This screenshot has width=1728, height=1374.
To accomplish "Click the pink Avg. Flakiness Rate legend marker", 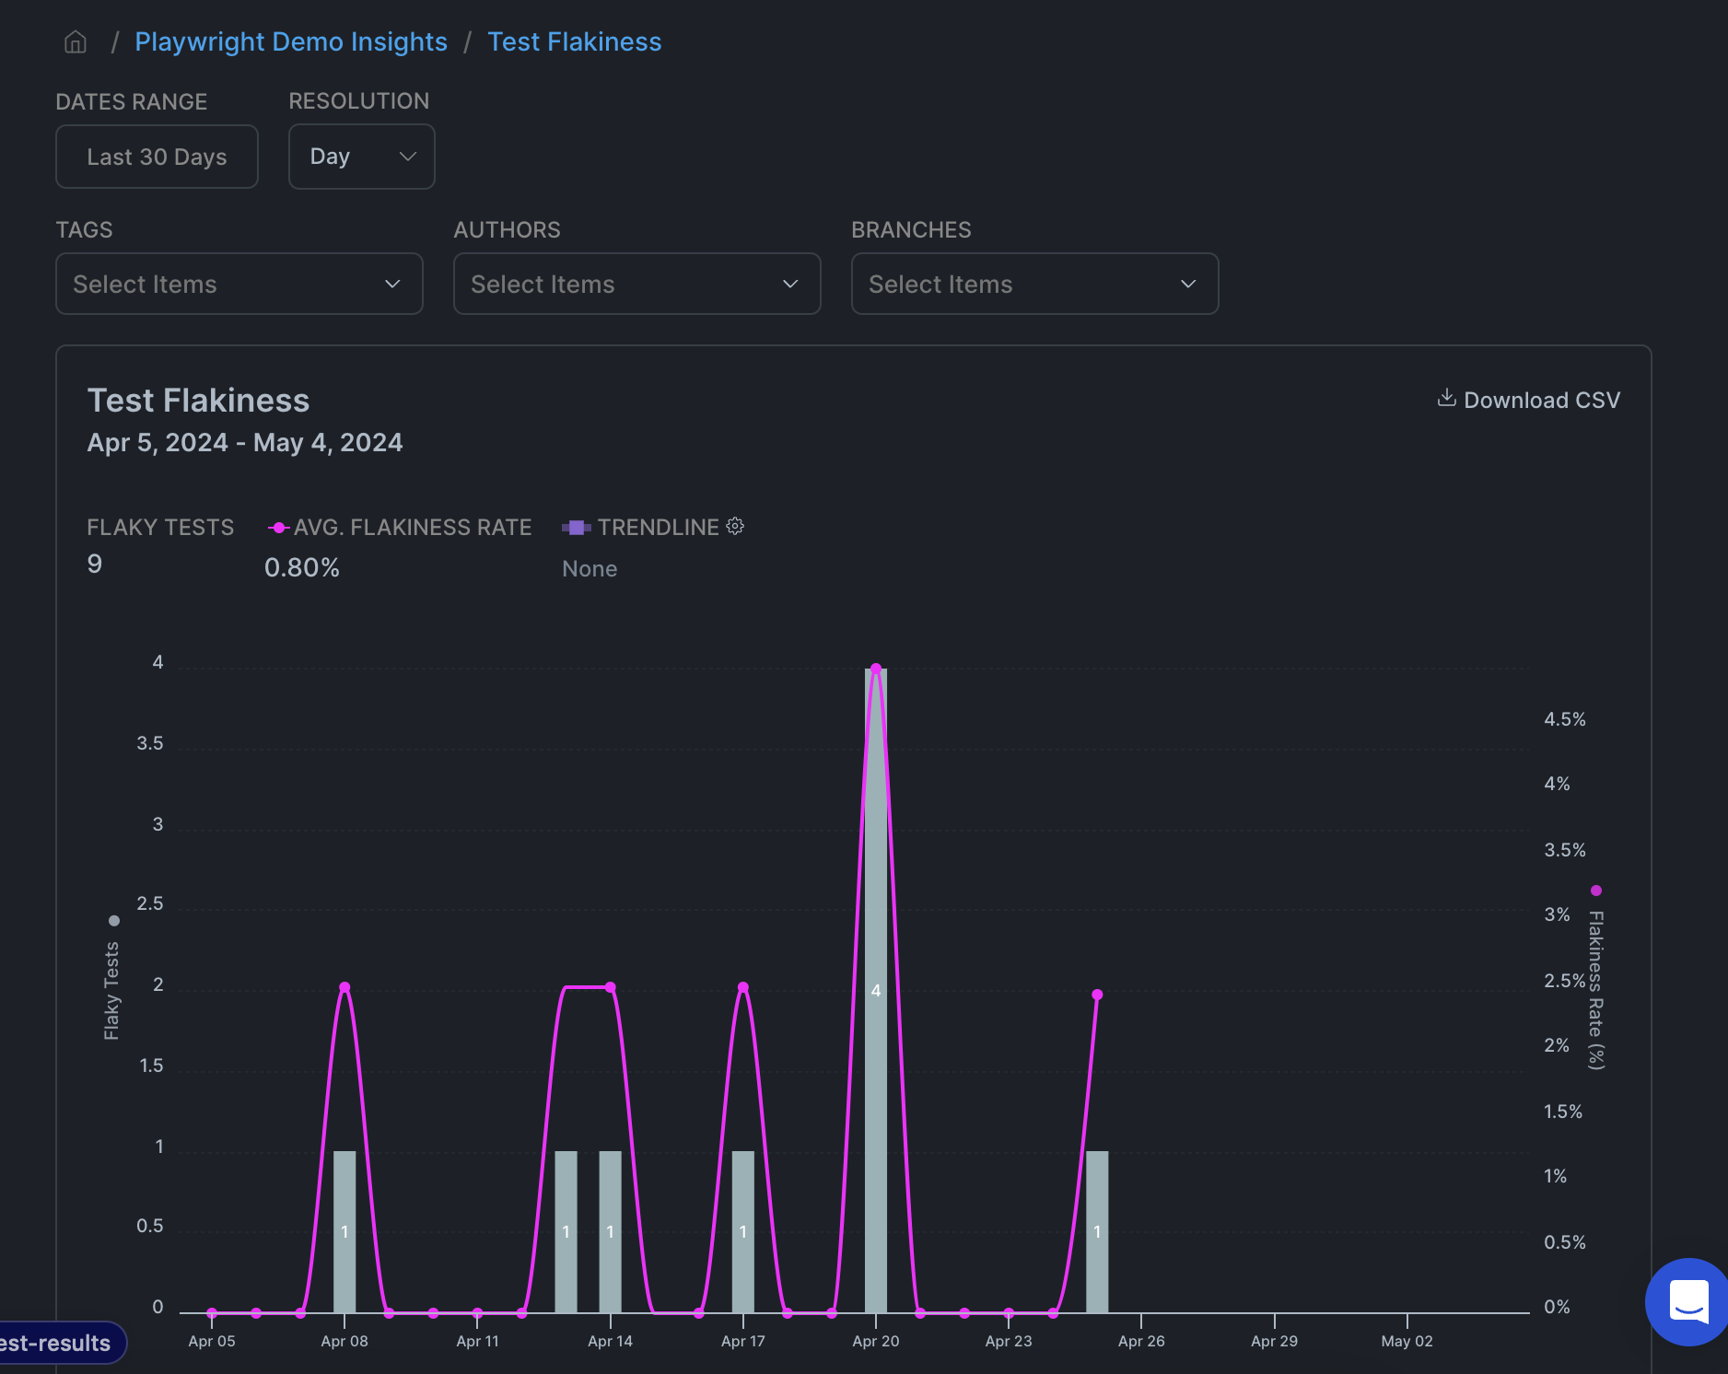I will pyautogui.click(x=278, y=527).
